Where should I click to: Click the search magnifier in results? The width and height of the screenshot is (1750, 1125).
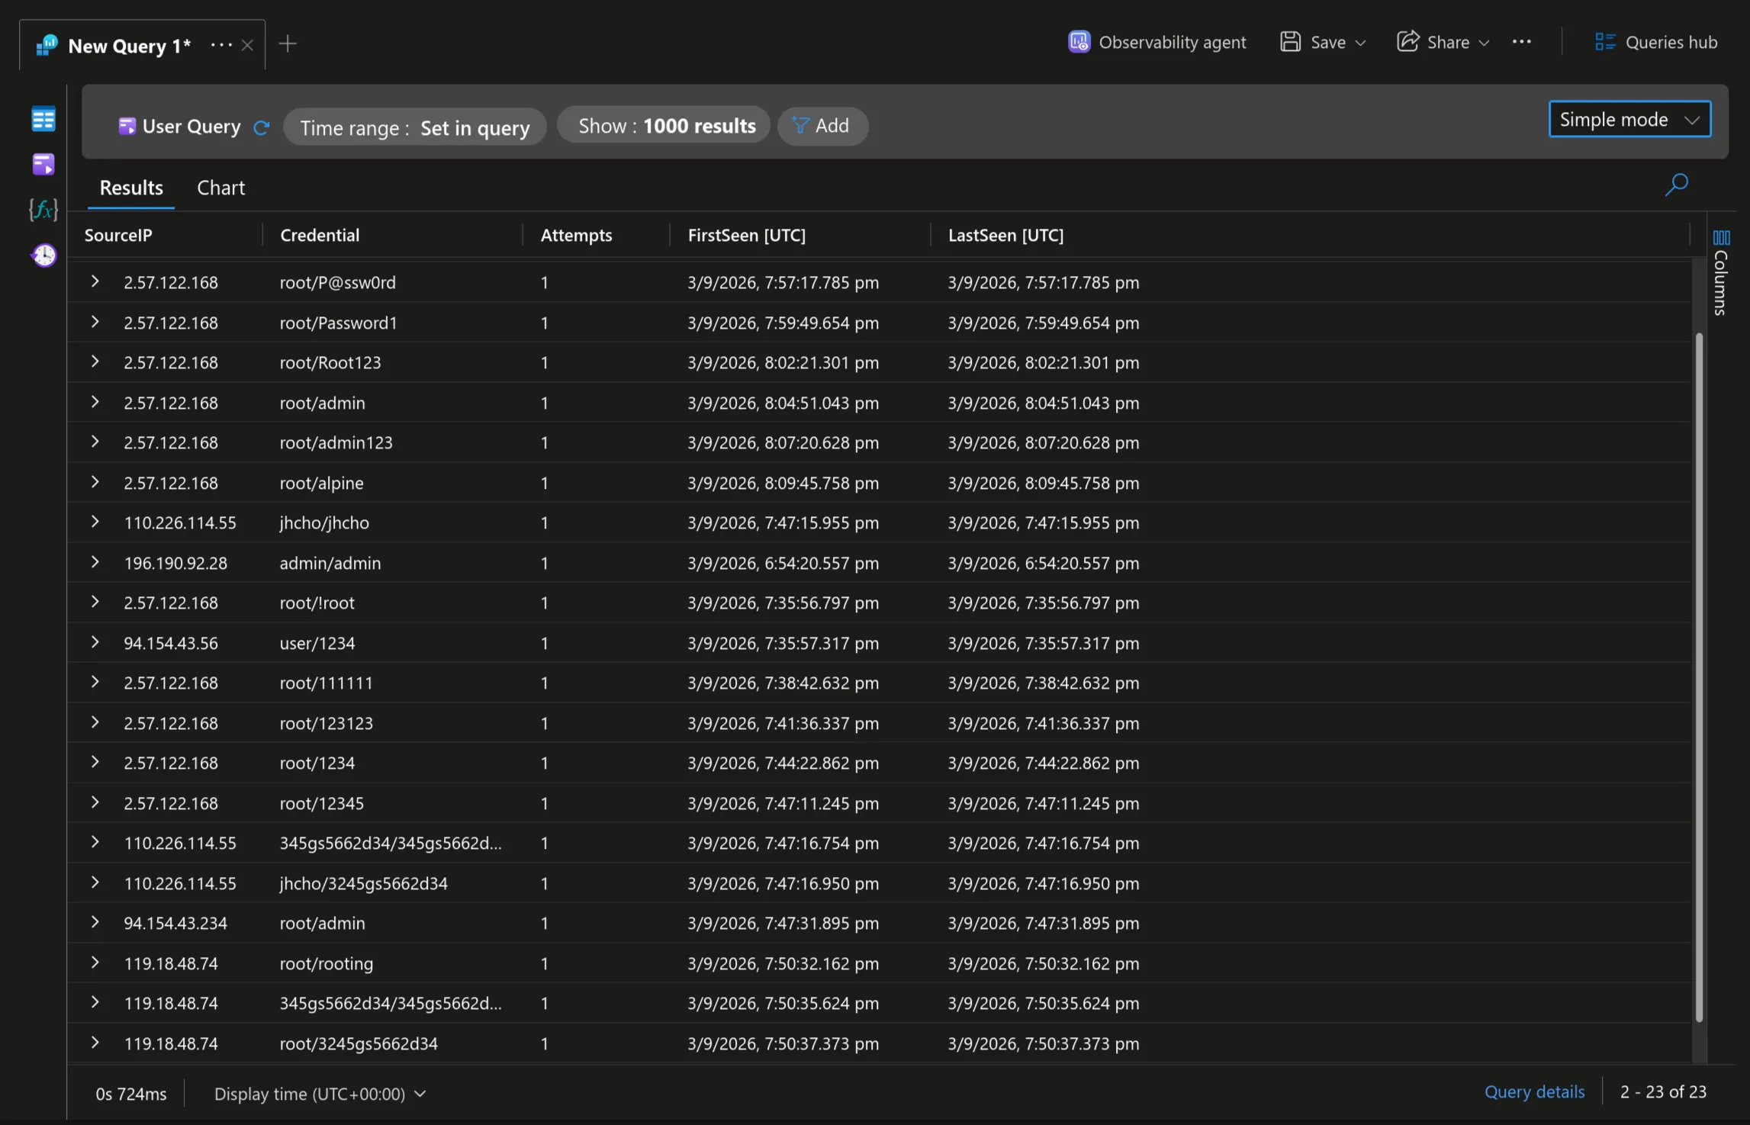(1676, 185)
